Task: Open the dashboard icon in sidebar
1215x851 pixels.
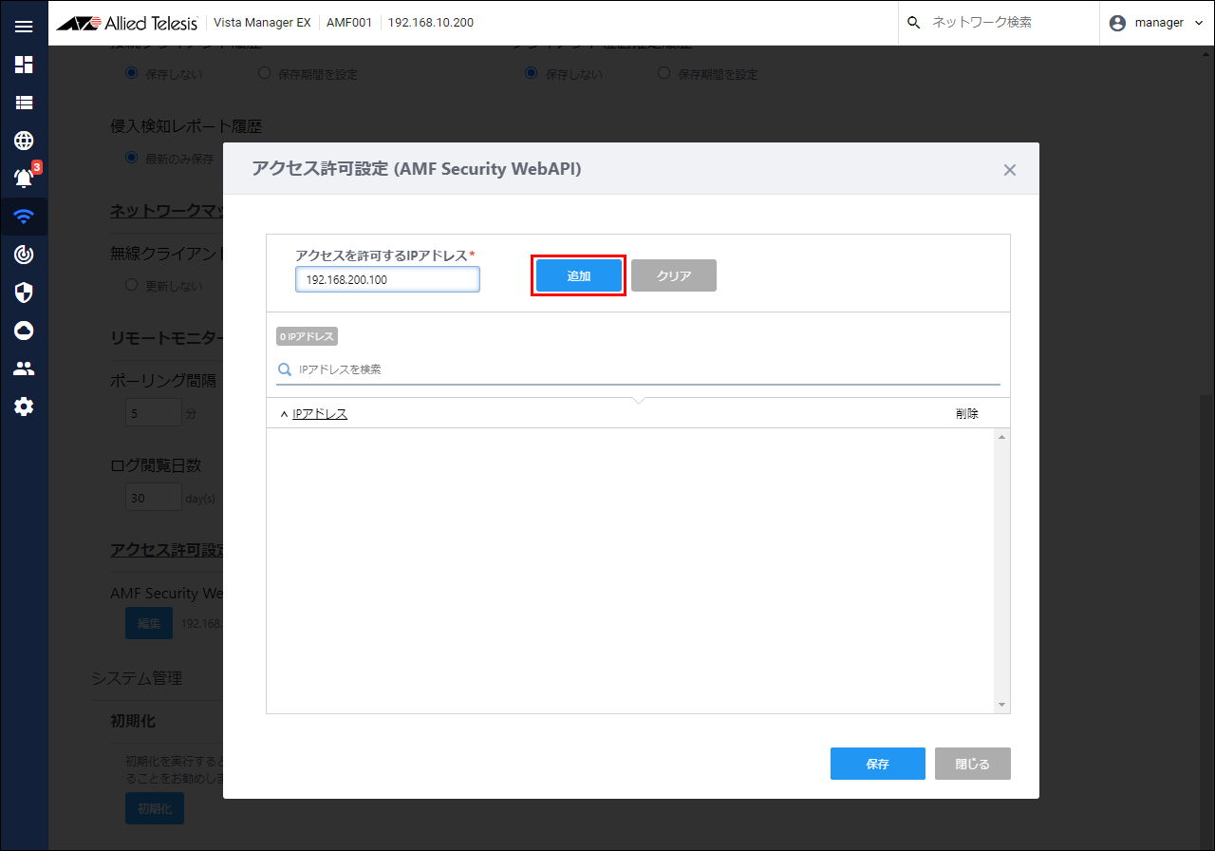Action: pyautogui.click(x=24, y=65)
